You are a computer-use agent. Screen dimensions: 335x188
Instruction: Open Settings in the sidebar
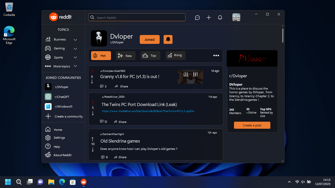[x=55, y=138]
